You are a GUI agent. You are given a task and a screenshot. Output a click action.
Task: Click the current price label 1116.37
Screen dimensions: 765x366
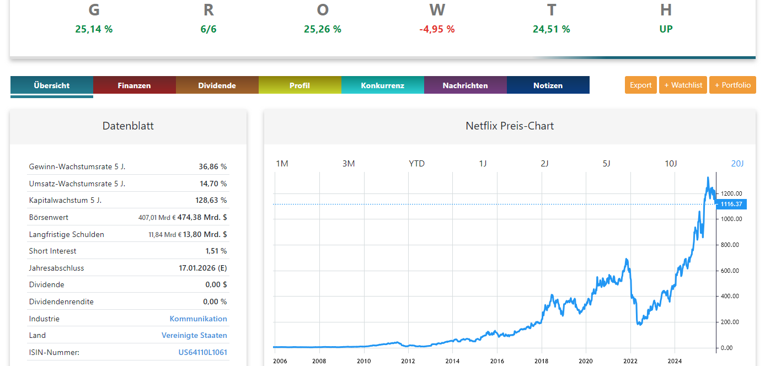732,204
